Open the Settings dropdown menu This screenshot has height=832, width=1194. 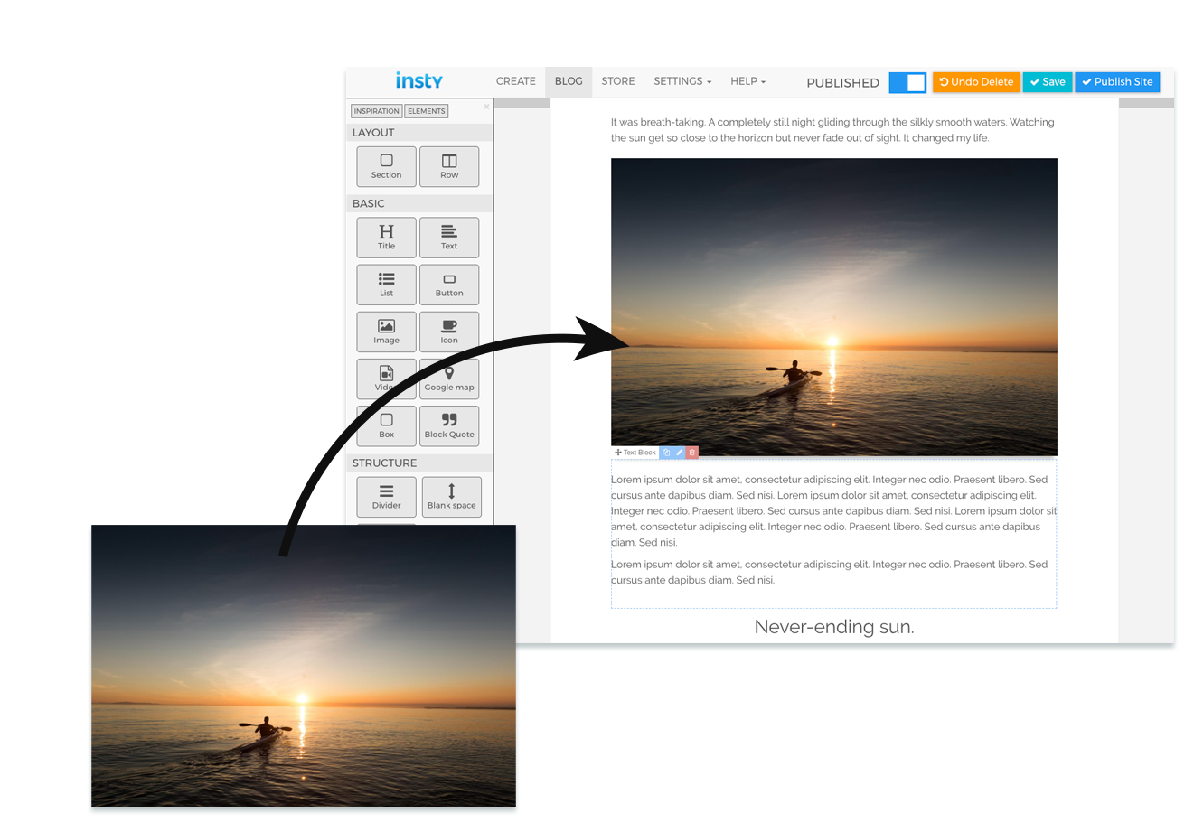(682, 81)
